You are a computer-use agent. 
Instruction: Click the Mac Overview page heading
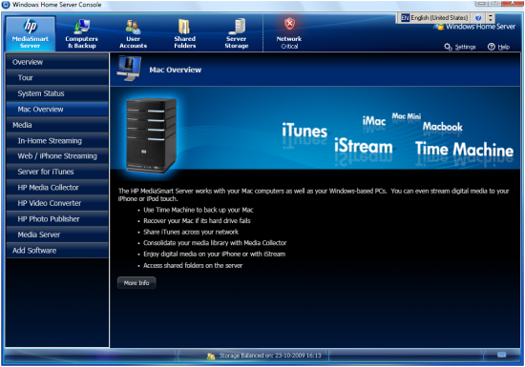click(x=176, y=70)
